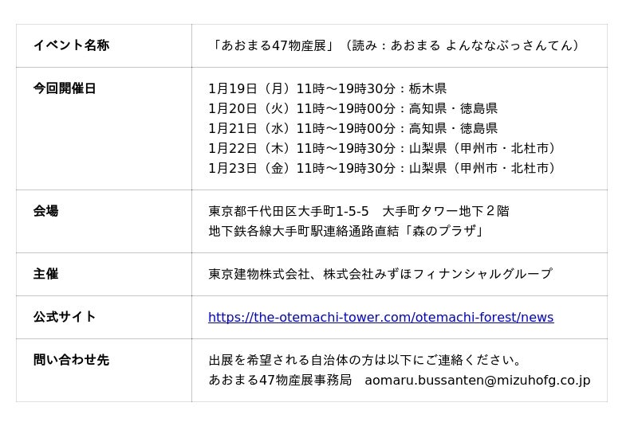Click the 主催 row header
The width and height of the screenshot is (638, 426).
(x=45, y=274)
